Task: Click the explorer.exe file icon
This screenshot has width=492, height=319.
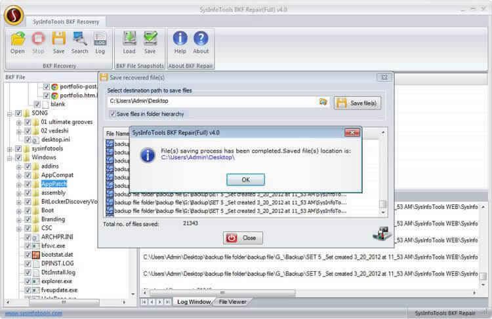Action: (x=36, y=282)
